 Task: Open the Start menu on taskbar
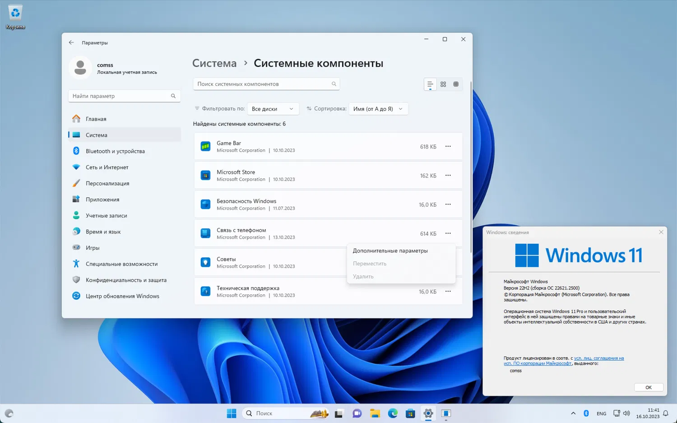[x=232, y=413]
